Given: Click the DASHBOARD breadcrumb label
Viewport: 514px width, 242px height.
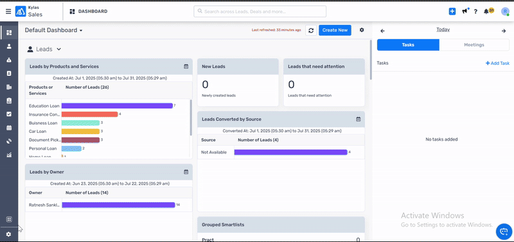Looking at the screenshot, I should pos(93,12).
